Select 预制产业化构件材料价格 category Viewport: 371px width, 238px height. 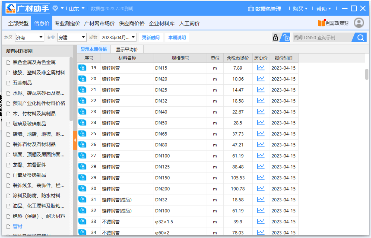39,103
